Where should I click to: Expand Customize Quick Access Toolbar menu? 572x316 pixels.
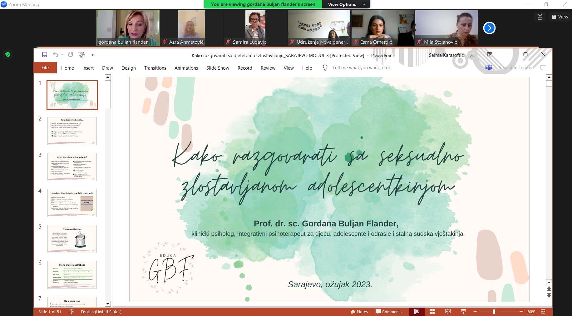(92, 55)
